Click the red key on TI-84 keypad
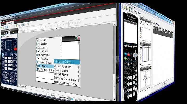The height and width of the screenshot is (104, 187). click(128, 55)
